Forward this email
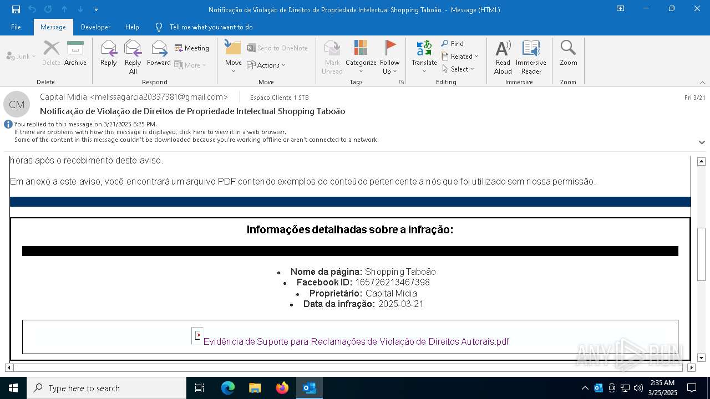Image resolution: width=710 pixels, height=399 pixels. pyautogui.click(x=159, y=54)
